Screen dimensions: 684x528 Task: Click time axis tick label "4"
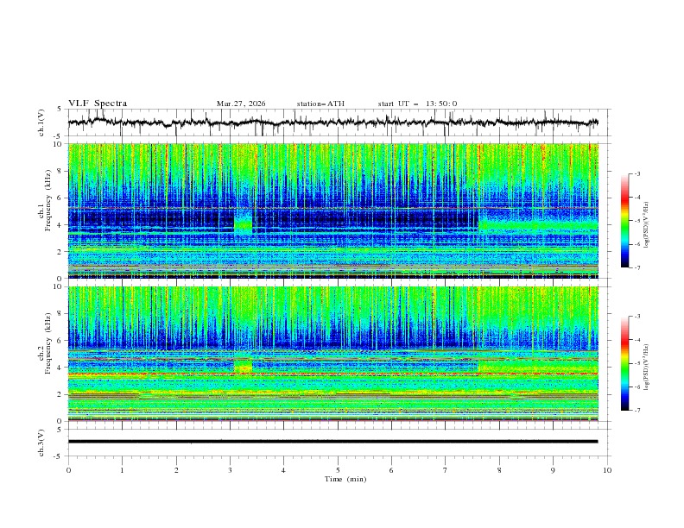click(283, 470)
